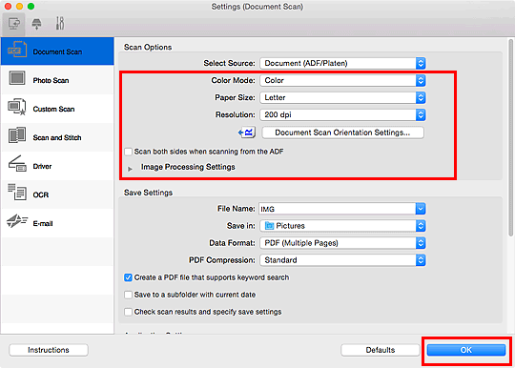Click the Document Scan PDF icon
This screenshot has height=368, width=515.
tap(17, 50)
